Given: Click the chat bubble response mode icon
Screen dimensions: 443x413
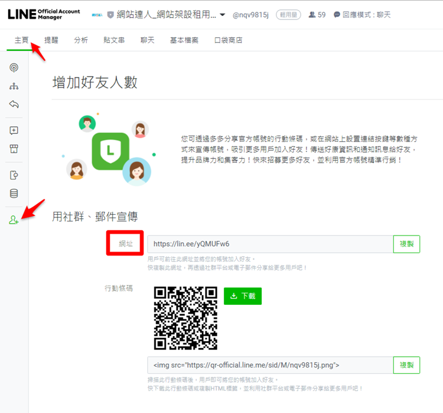Looking at the screenshot, I should pos(337,15).
